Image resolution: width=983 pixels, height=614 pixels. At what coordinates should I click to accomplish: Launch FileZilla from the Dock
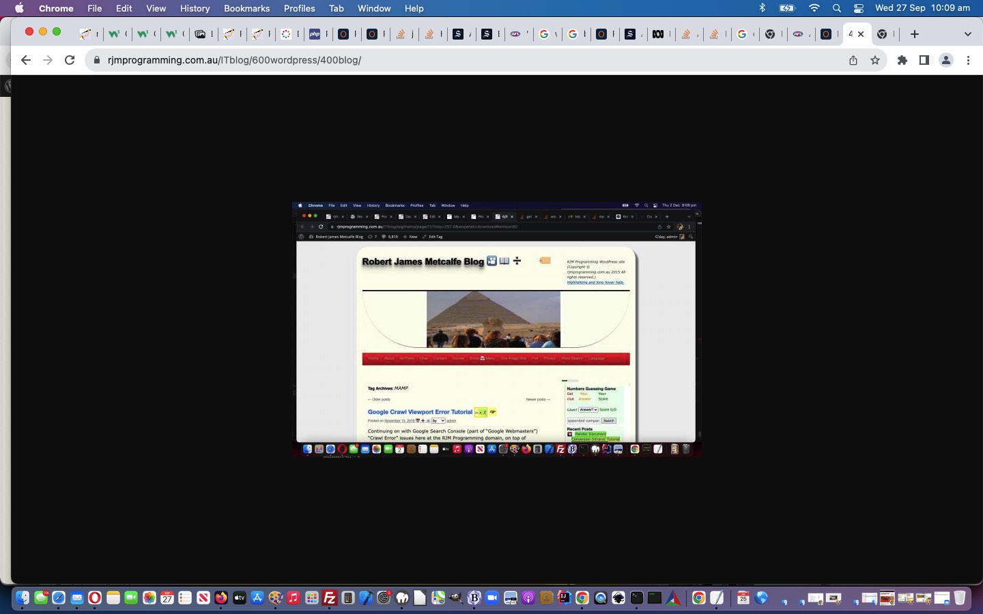tap(330, 598)
